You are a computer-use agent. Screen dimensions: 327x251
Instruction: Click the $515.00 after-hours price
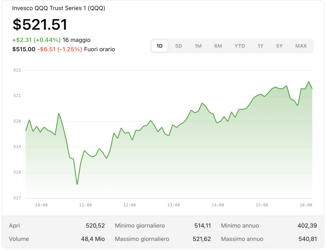click(24, 49)
